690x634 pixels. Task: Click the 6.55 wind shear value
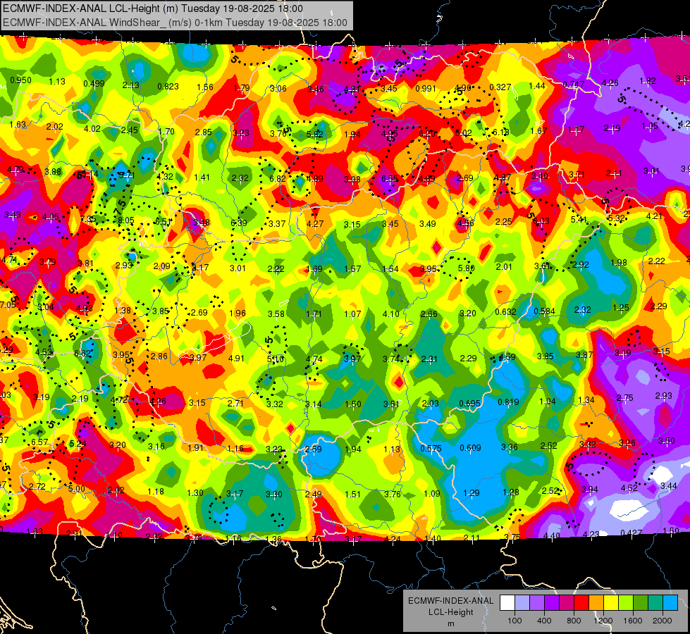pyautogui.click(x=390, y=179)
